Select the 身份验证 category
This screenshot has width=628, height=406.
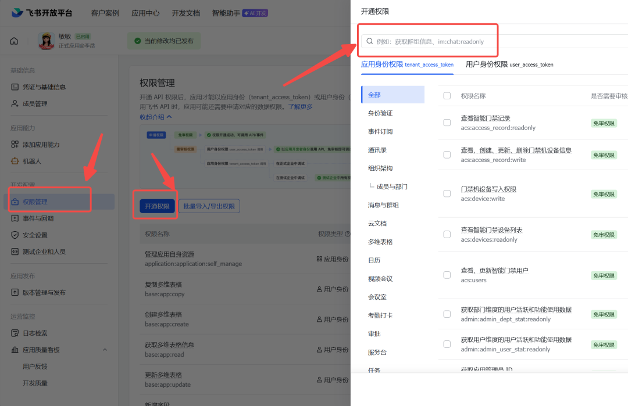pos(380,113)
